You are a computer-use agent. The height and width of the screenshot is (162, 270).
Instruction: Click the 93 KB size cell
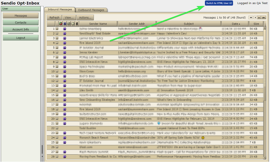click(x=253, y=133)
